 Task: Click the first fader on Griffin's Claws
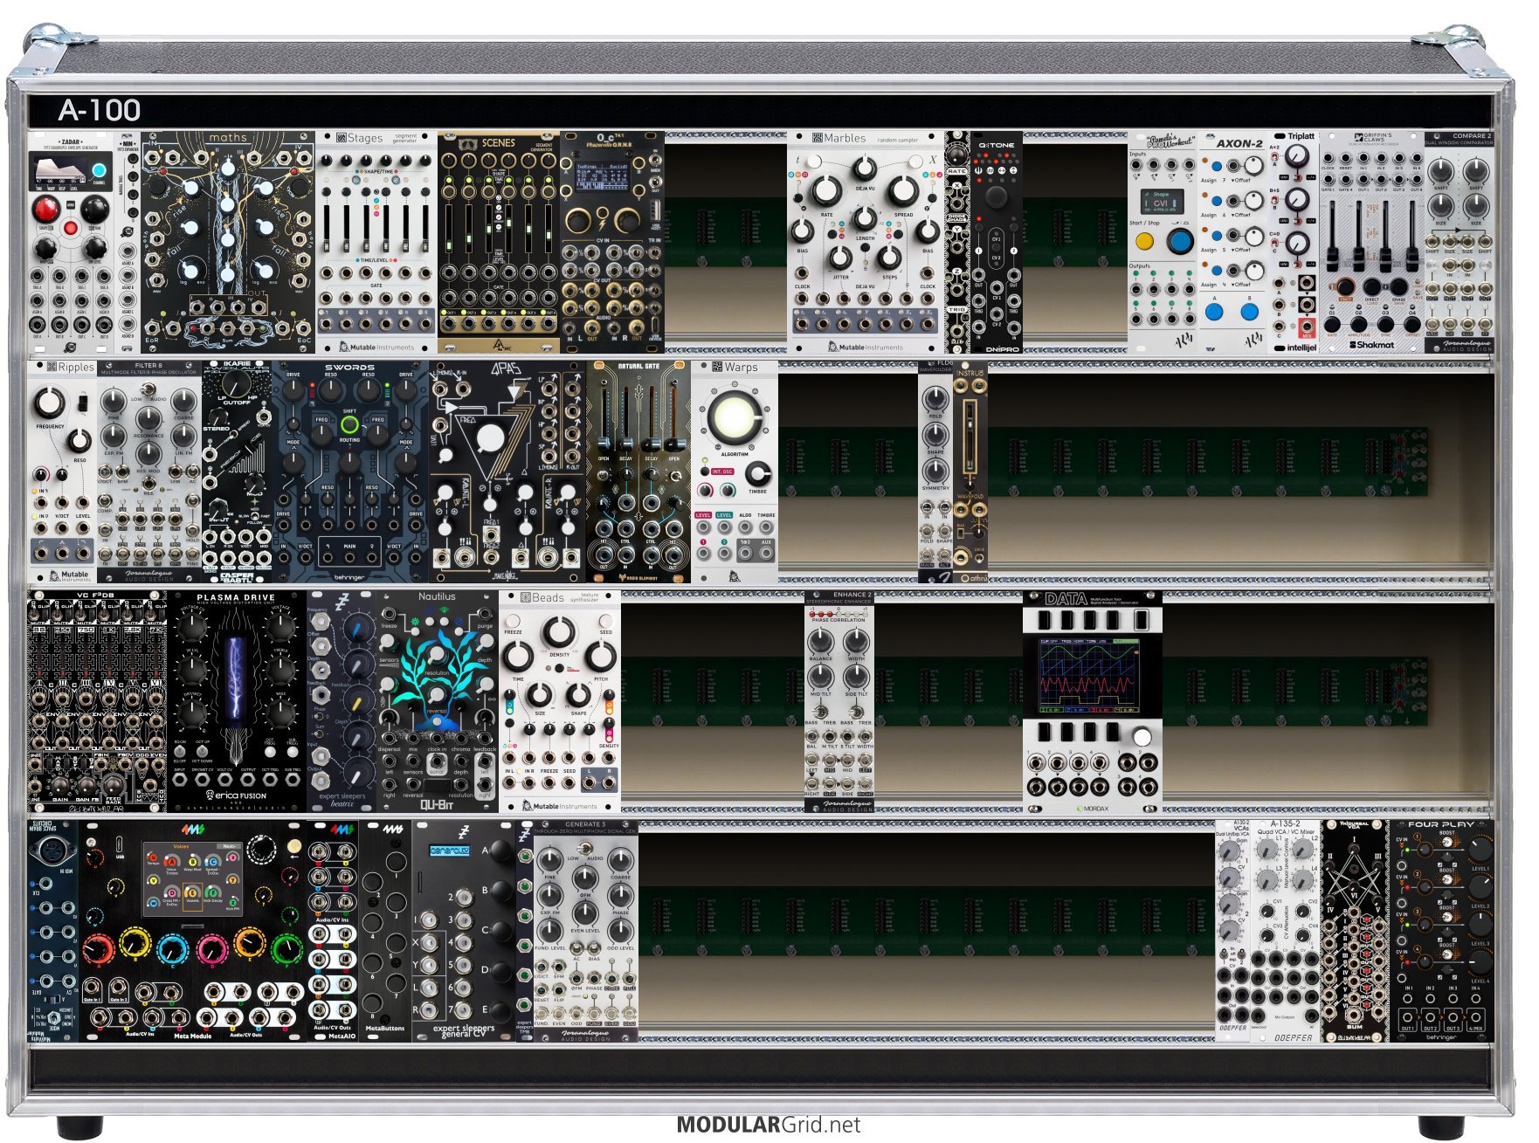[x=1333, y=238]
